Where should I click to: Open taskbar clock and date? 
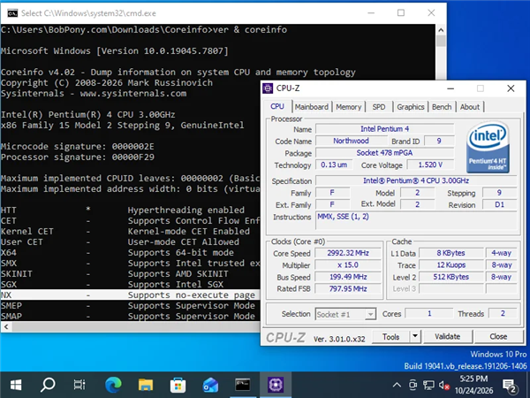[x=473, y=385]
